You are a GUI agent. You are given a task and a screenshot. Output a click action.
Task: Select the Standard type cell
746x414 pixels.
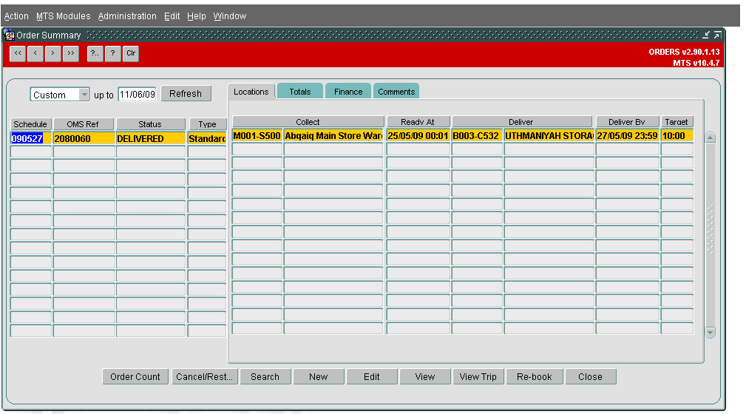(207, 138)
